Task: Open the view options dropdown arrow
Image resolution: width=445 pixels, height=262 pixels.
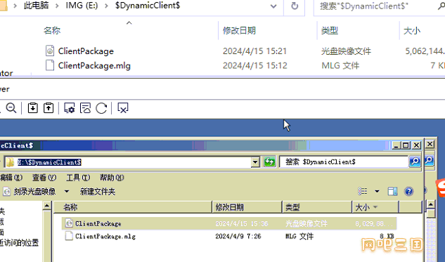Action: point(377,191)
